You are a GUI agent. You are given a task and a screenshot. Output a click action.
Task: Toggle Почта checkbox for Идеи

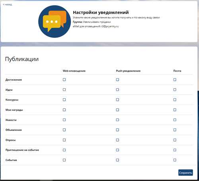175,90
